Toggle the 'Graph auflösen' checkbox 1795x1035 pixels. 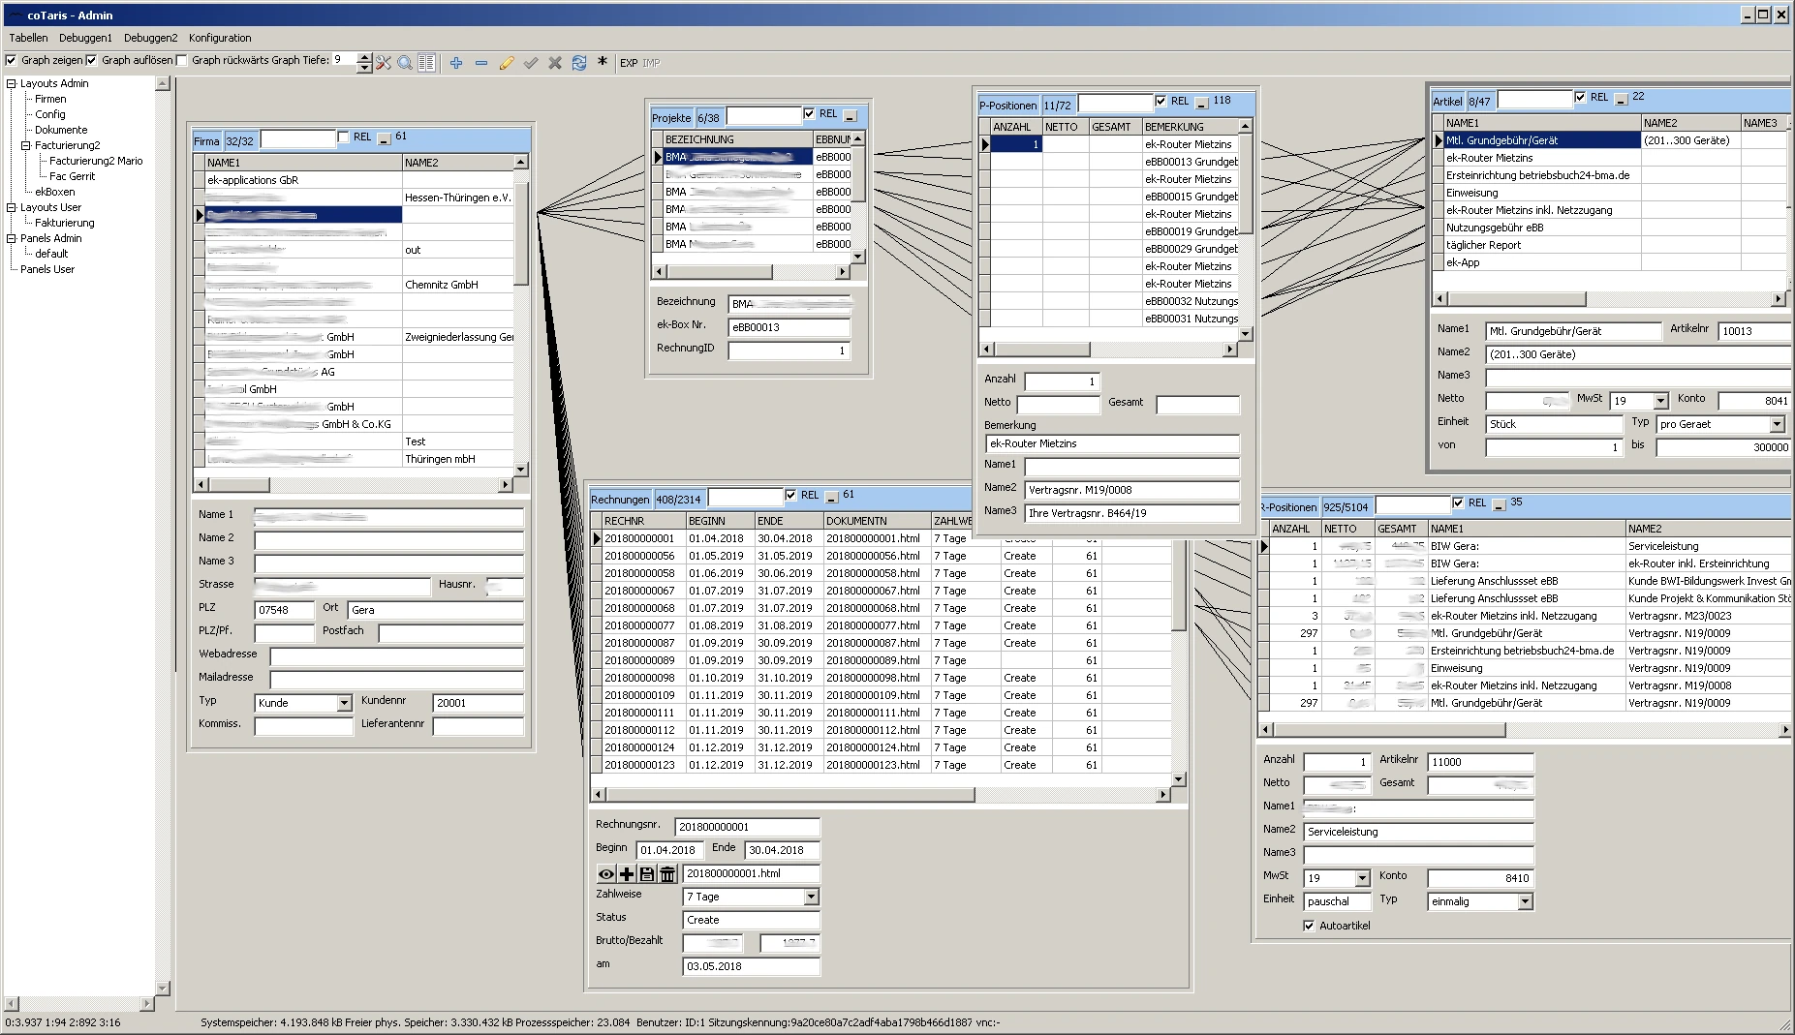click(x=92, y=60)
